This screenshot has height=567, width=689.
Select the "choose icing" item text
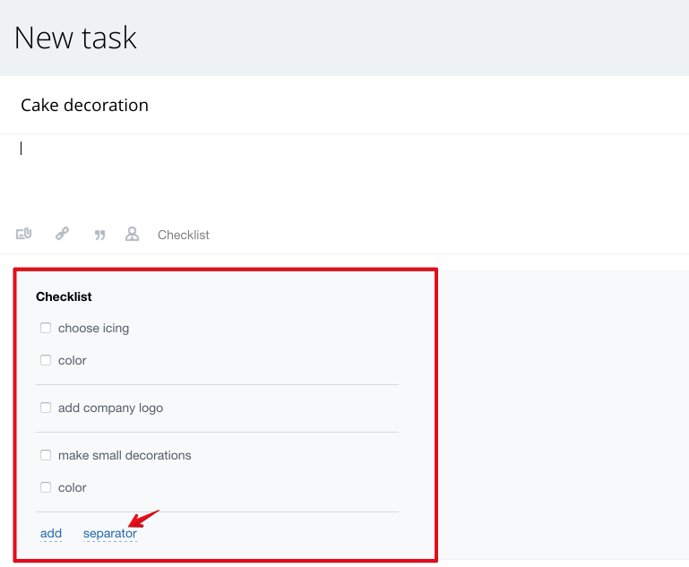tap(93, 328)
